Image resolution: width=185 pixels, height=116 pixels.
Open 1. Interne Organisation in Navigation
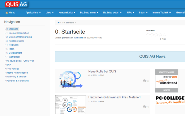point(18,33)
